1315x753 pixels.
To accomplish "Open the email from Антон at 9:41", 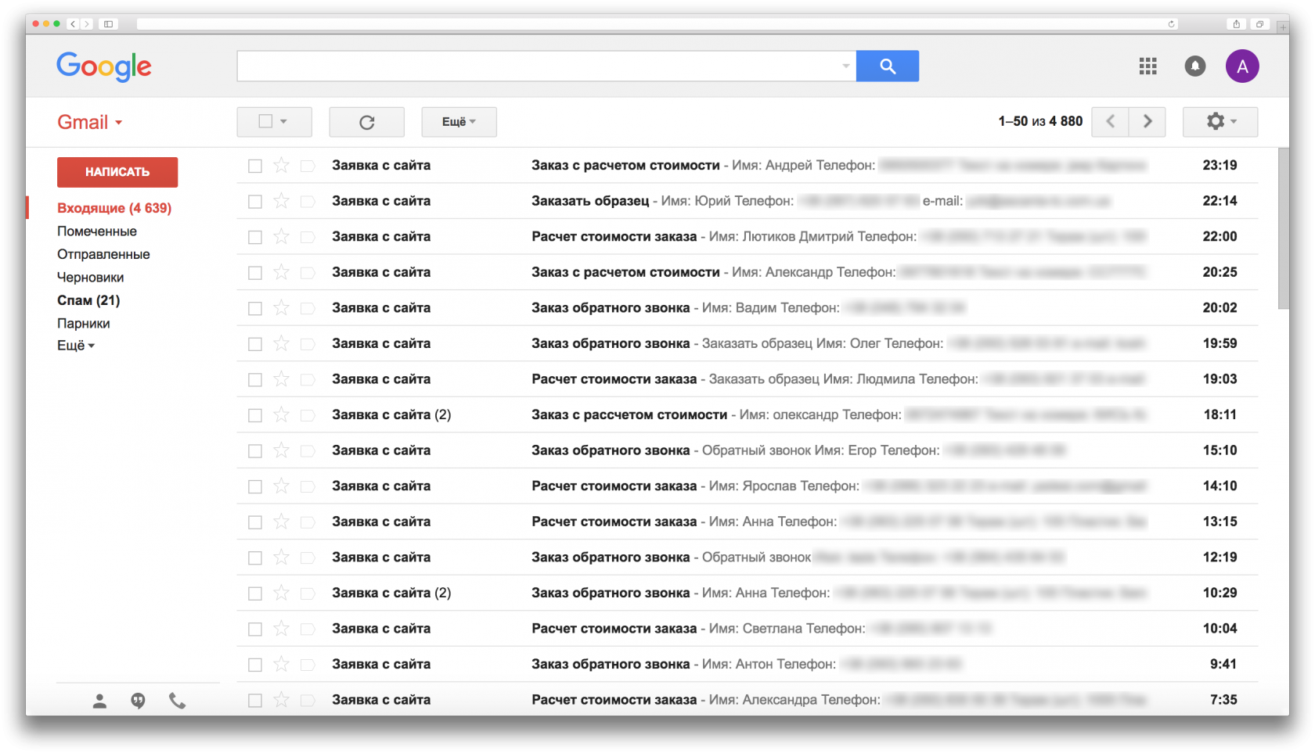I will click(748, 665).
